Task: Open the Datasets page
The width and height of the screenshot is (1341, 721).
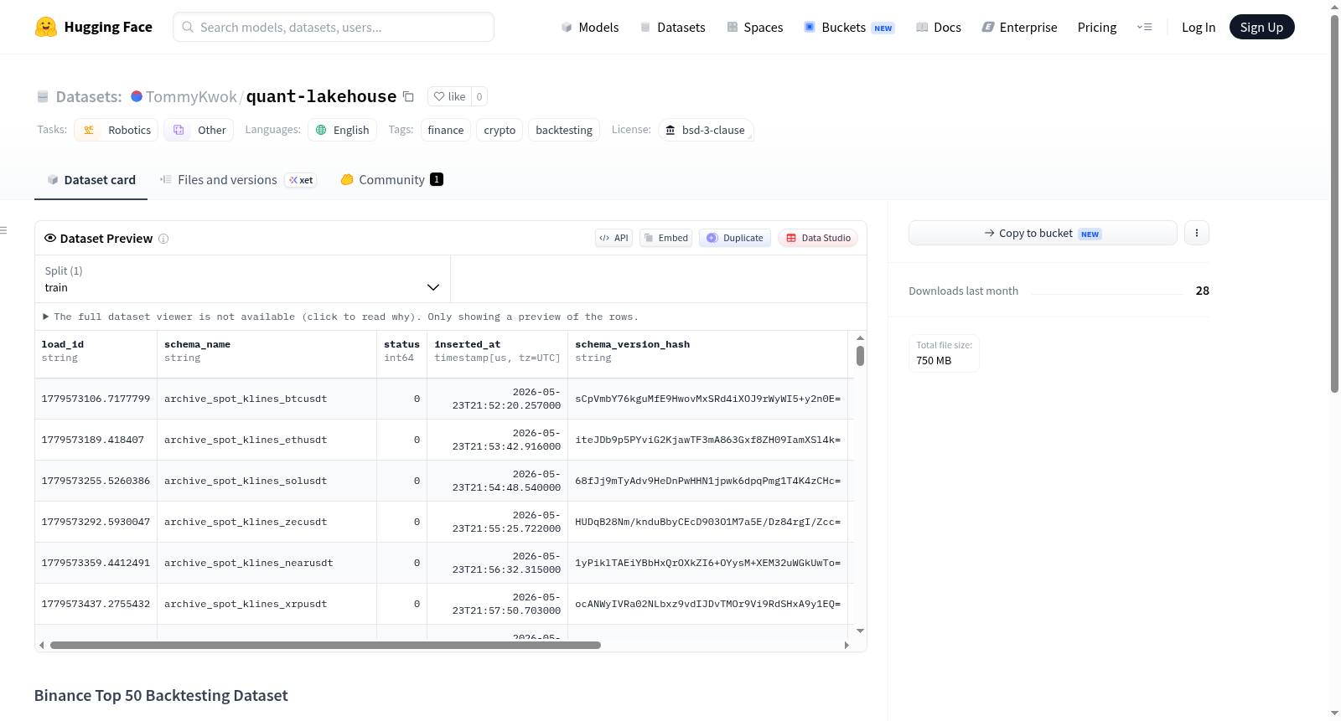Action: point(673,27)
